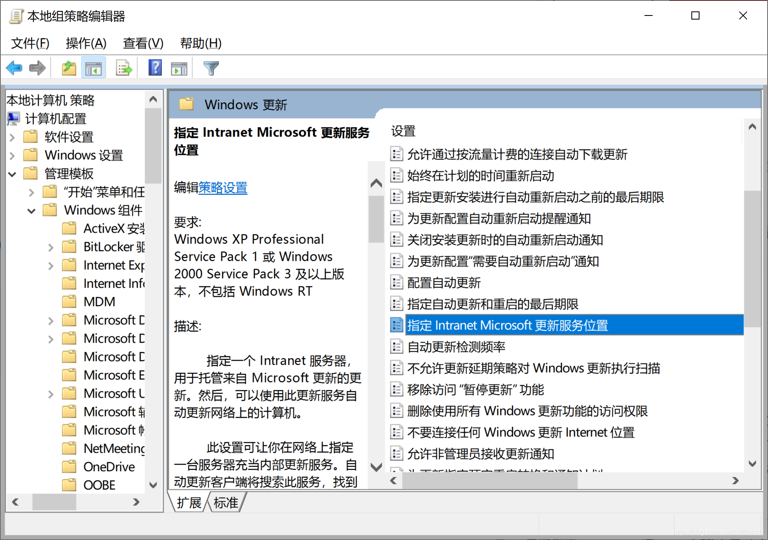
Task: Select 不允许更新延期策略对 Windows 更新执行扫描
Action: pyautogui.click(x=534, y=368)
